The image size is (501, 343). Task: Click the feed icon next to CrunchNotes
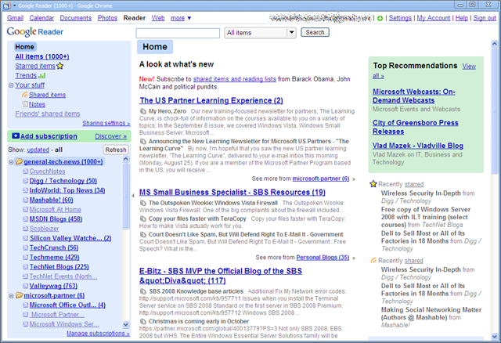click(26, 171)
